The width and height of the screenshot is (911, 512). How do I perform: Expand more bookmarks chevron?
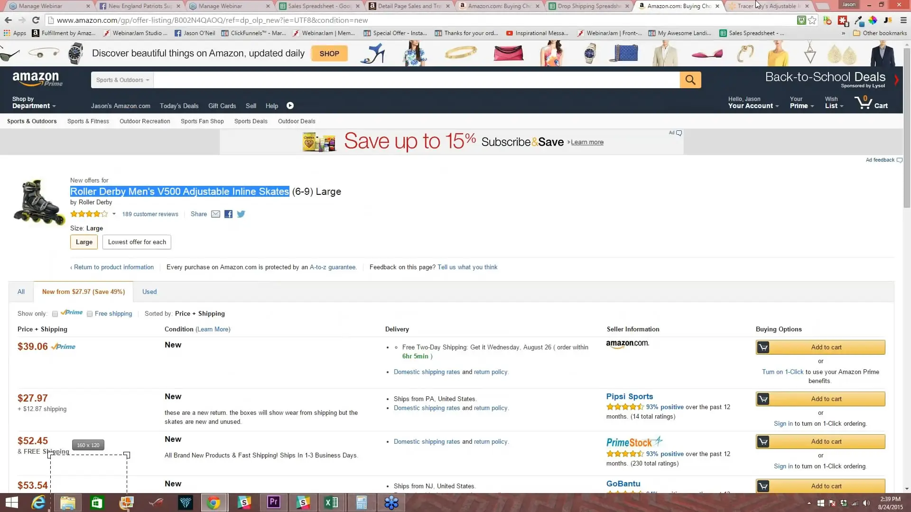(x=843, y=33)
